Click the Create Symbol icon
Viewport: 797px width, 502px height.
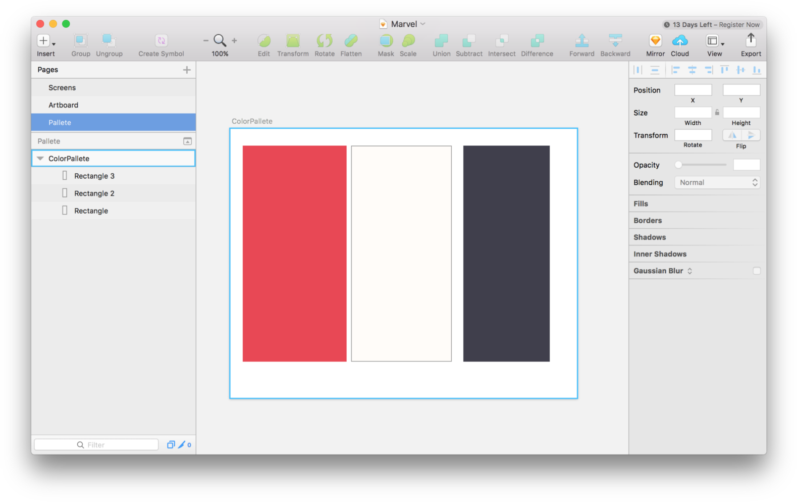[161, 41]
